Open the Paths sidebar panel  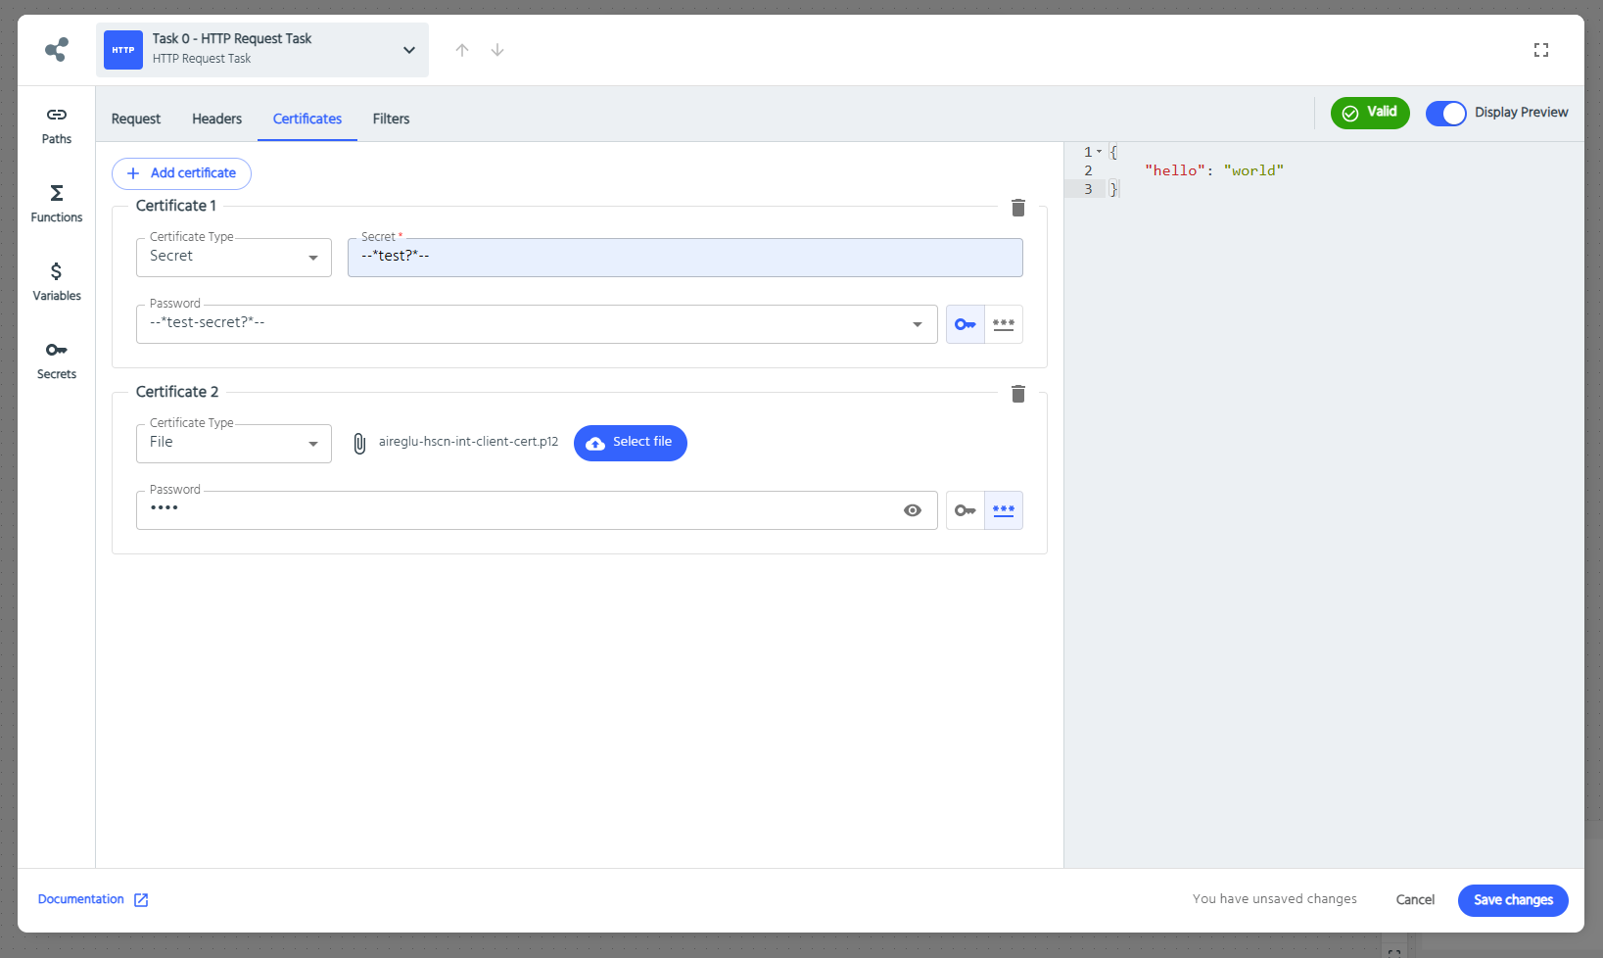tap(57, 125)
